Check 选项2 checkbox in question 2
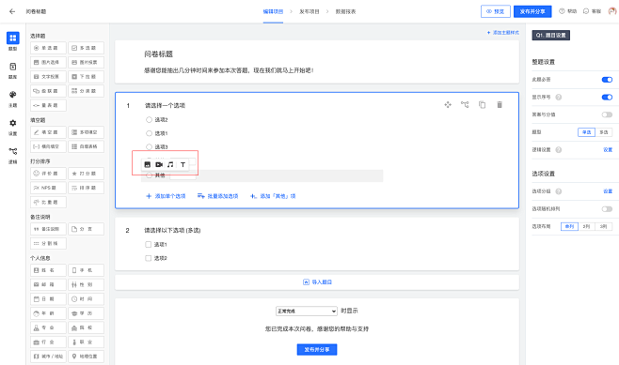This screenshot has height=365, width=619. (149, 258)
